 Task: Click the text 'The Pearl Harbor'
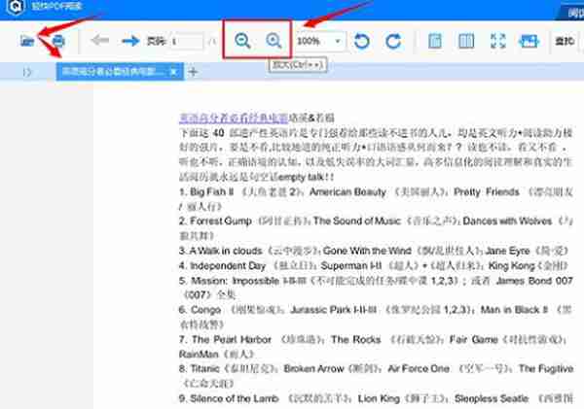(232, 339)
